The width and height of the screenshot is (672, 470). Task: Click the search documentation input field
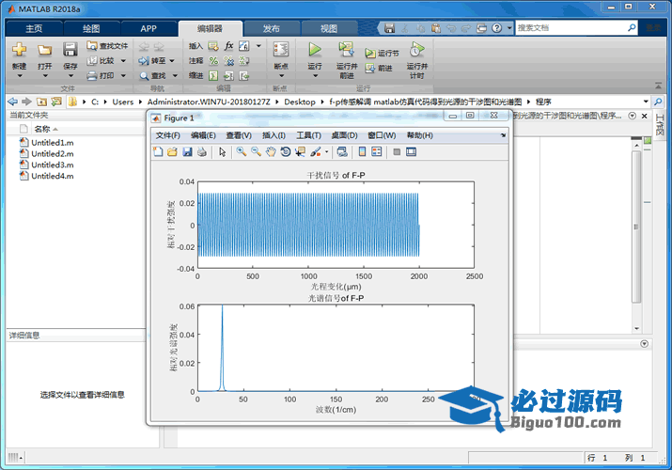click(571, 28)
